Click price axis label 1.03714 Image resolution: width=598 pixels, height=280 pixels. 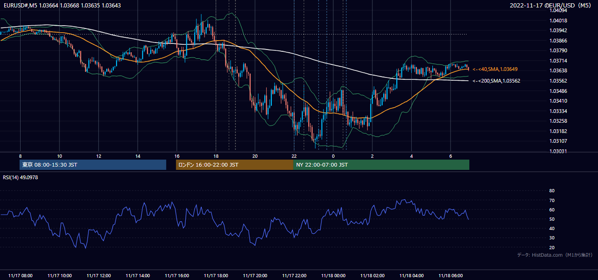pos(558,61)
